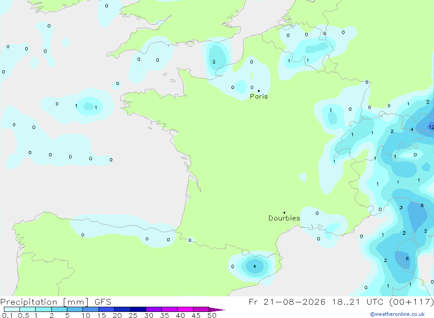Click the purple arrow tip above 50
Screen dimensions: 434x318
(217, 309)
